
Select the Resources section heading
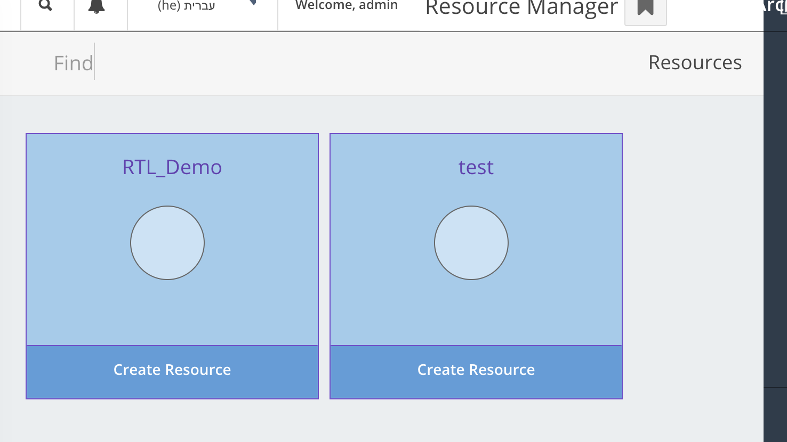tap(695, 62)
